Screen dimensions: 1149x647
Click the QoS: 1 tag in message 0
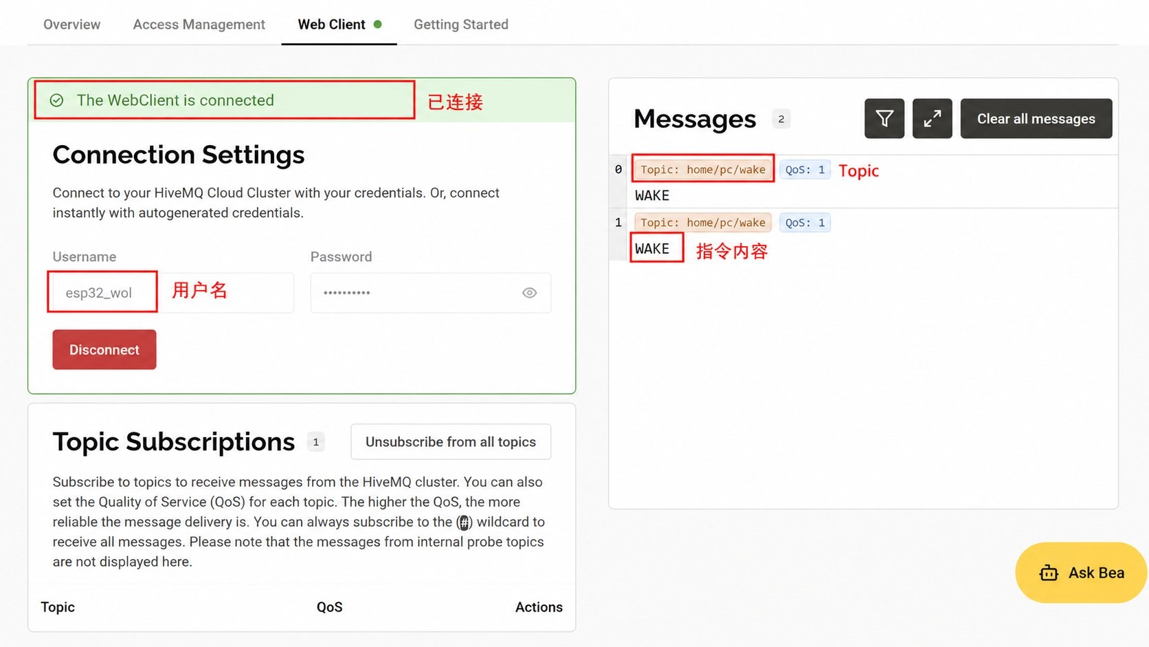click(x=805, y=170)
